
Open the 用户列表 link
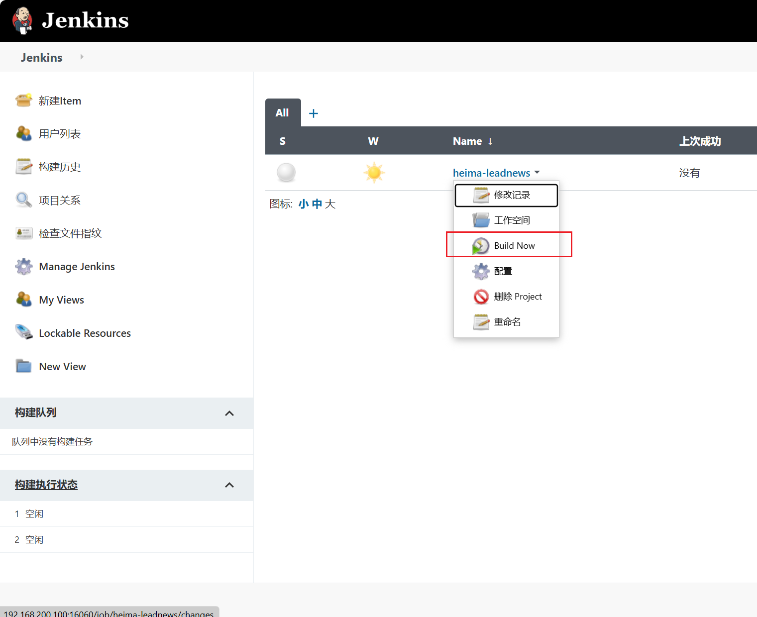point(60,134)
